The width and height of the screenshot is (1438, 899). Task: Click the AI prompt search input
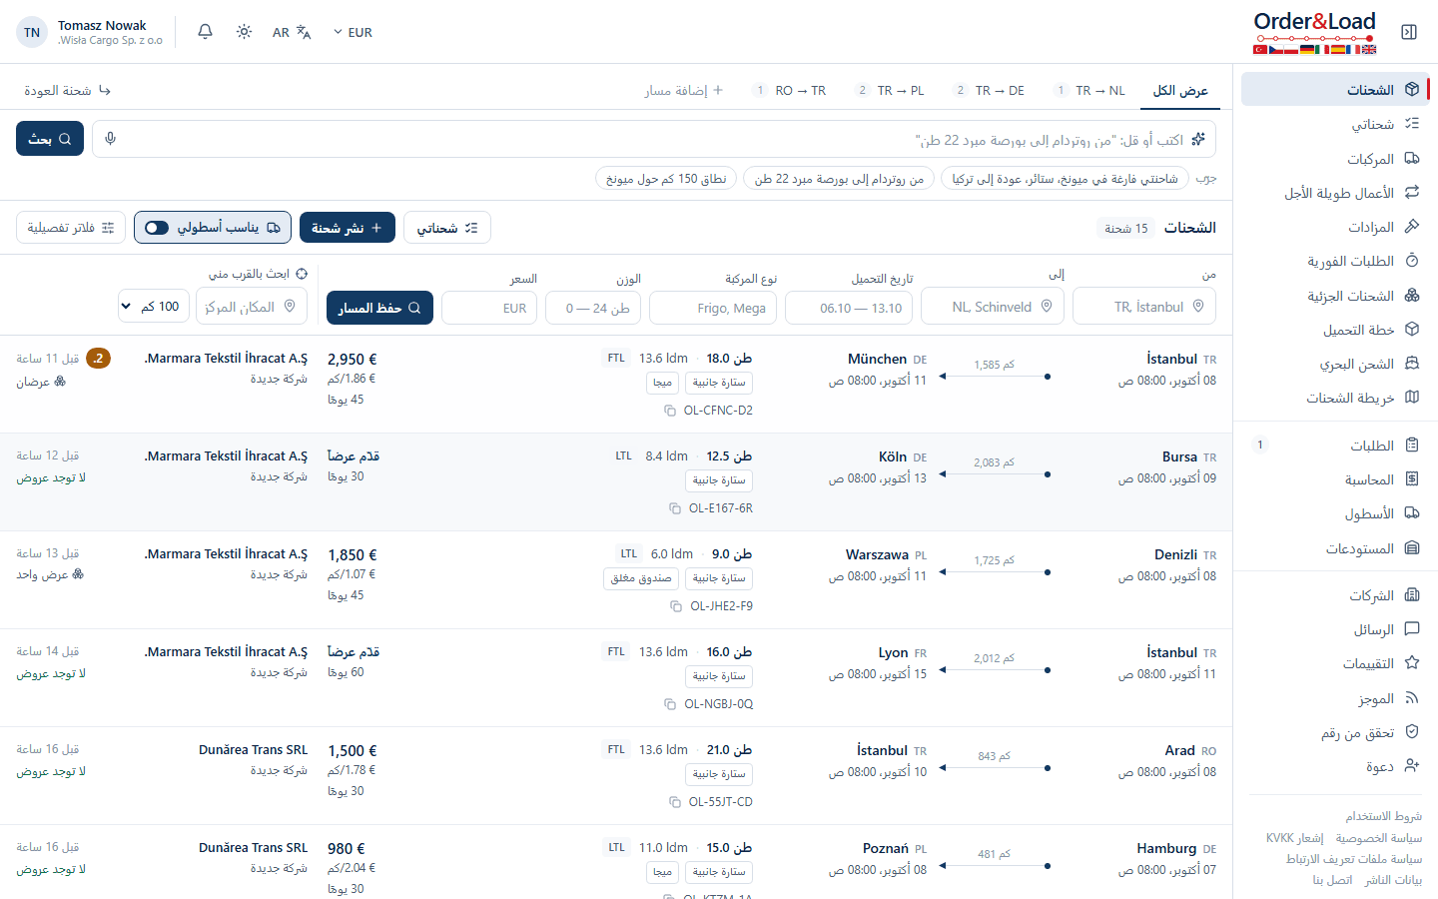pyautogui.click(x=654, y=139)
